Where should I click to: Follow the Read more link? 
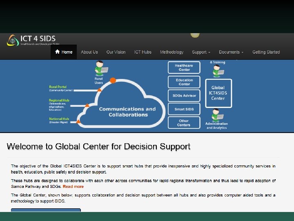click(x=73, y=187)
